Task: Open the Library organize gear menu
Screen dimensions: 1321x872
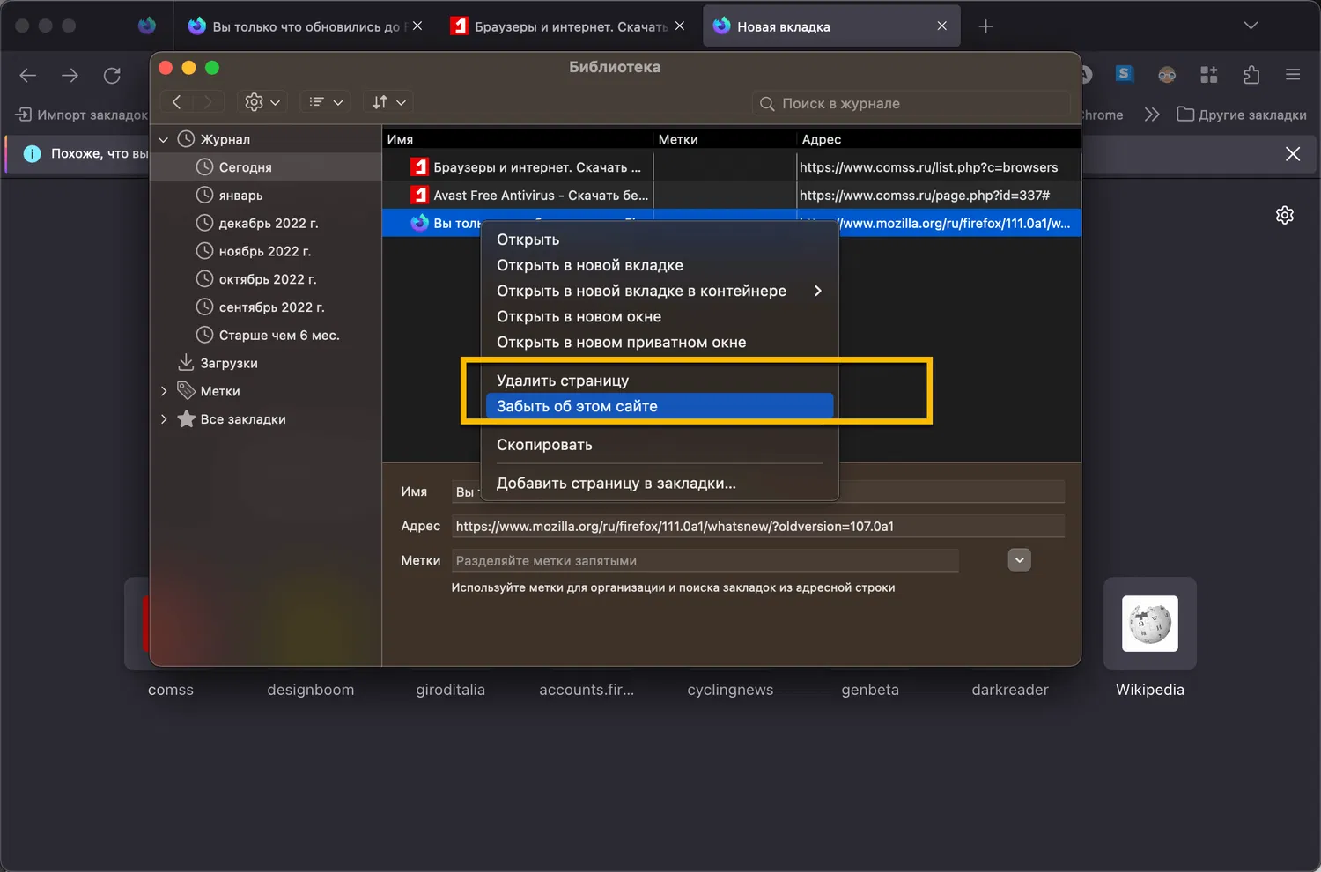Action: (x=262, y=102)
